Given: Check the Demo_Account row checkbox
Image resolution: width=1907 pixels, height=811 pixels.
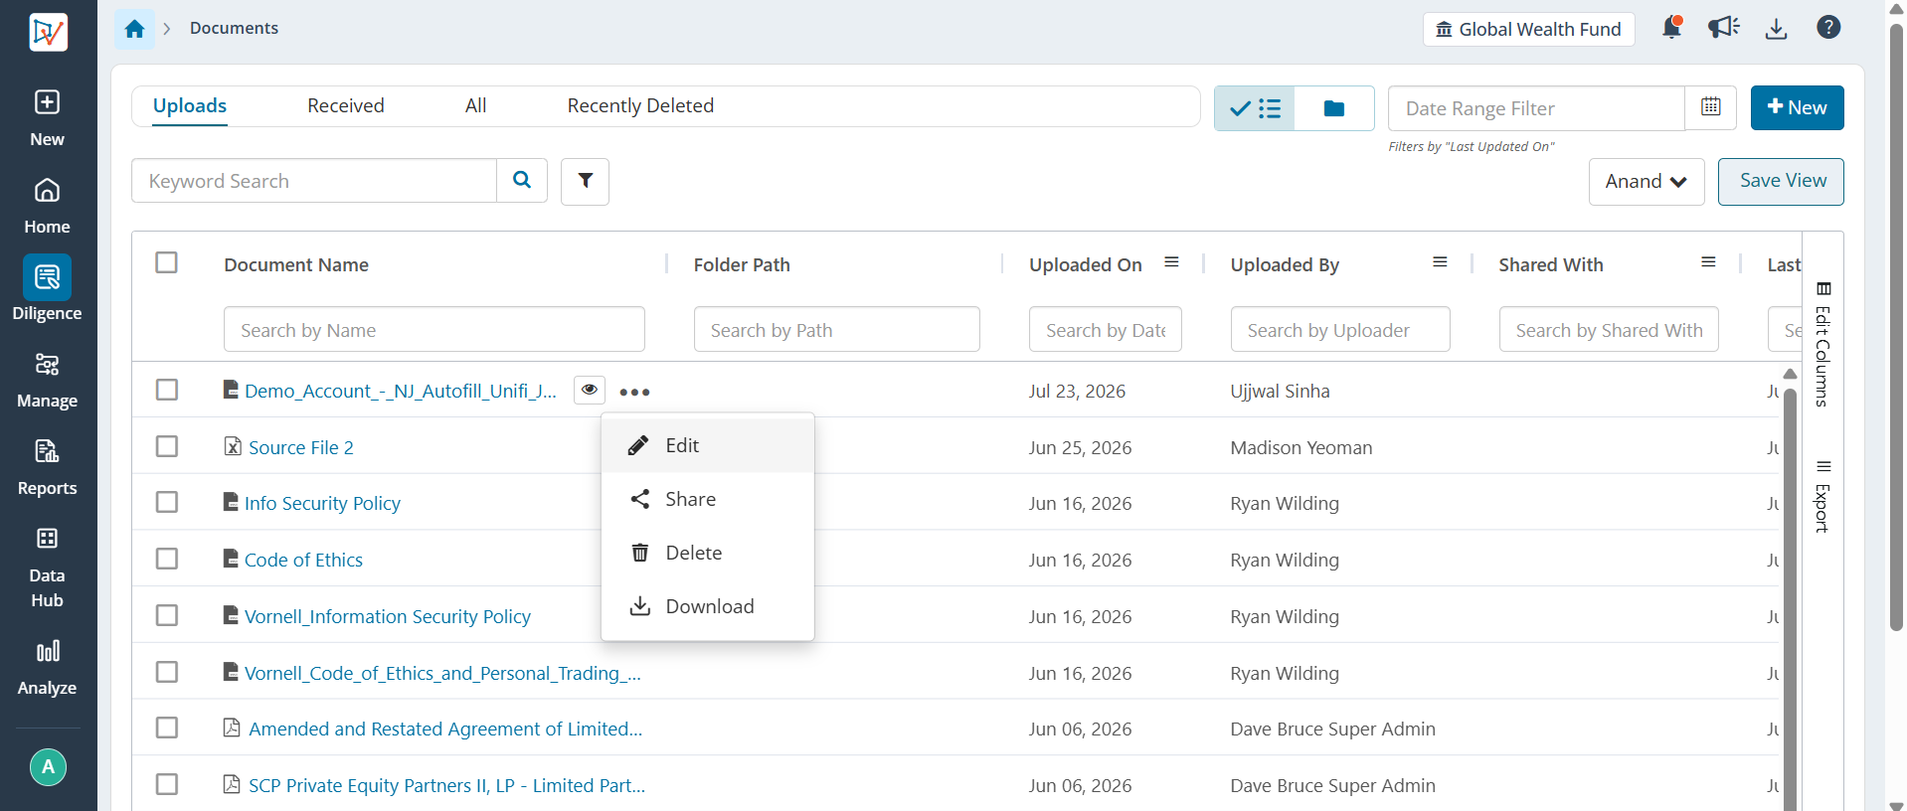Looking at the screenshot, I should coord(167,390).
